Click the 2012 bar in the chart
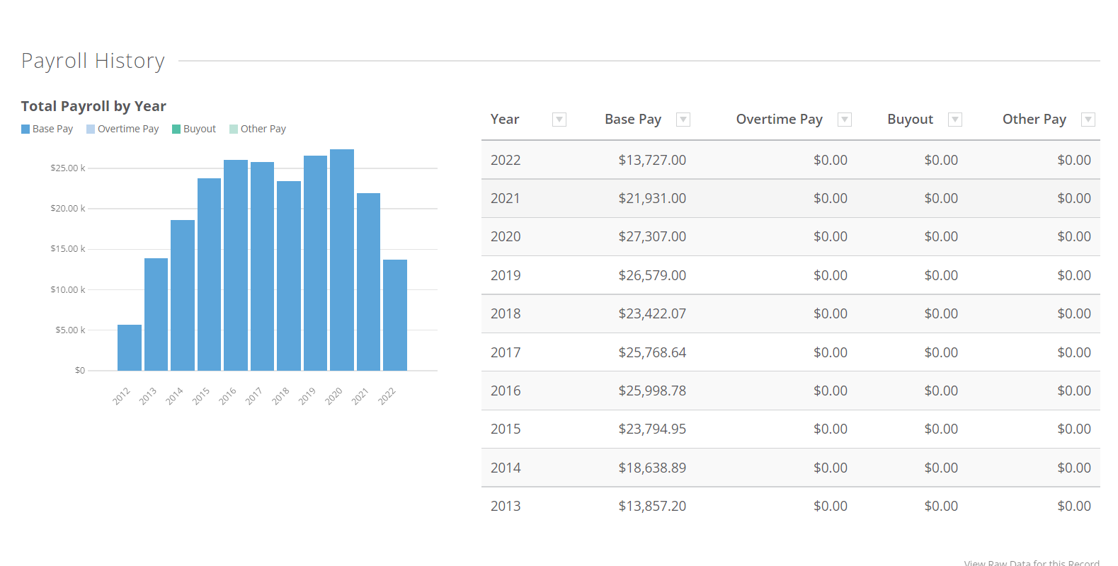The image size is (1118, 566). pos(130,347)
